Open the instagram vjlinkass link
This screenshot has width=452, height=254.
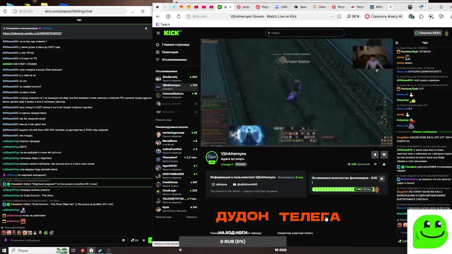(x=219, y=185)
